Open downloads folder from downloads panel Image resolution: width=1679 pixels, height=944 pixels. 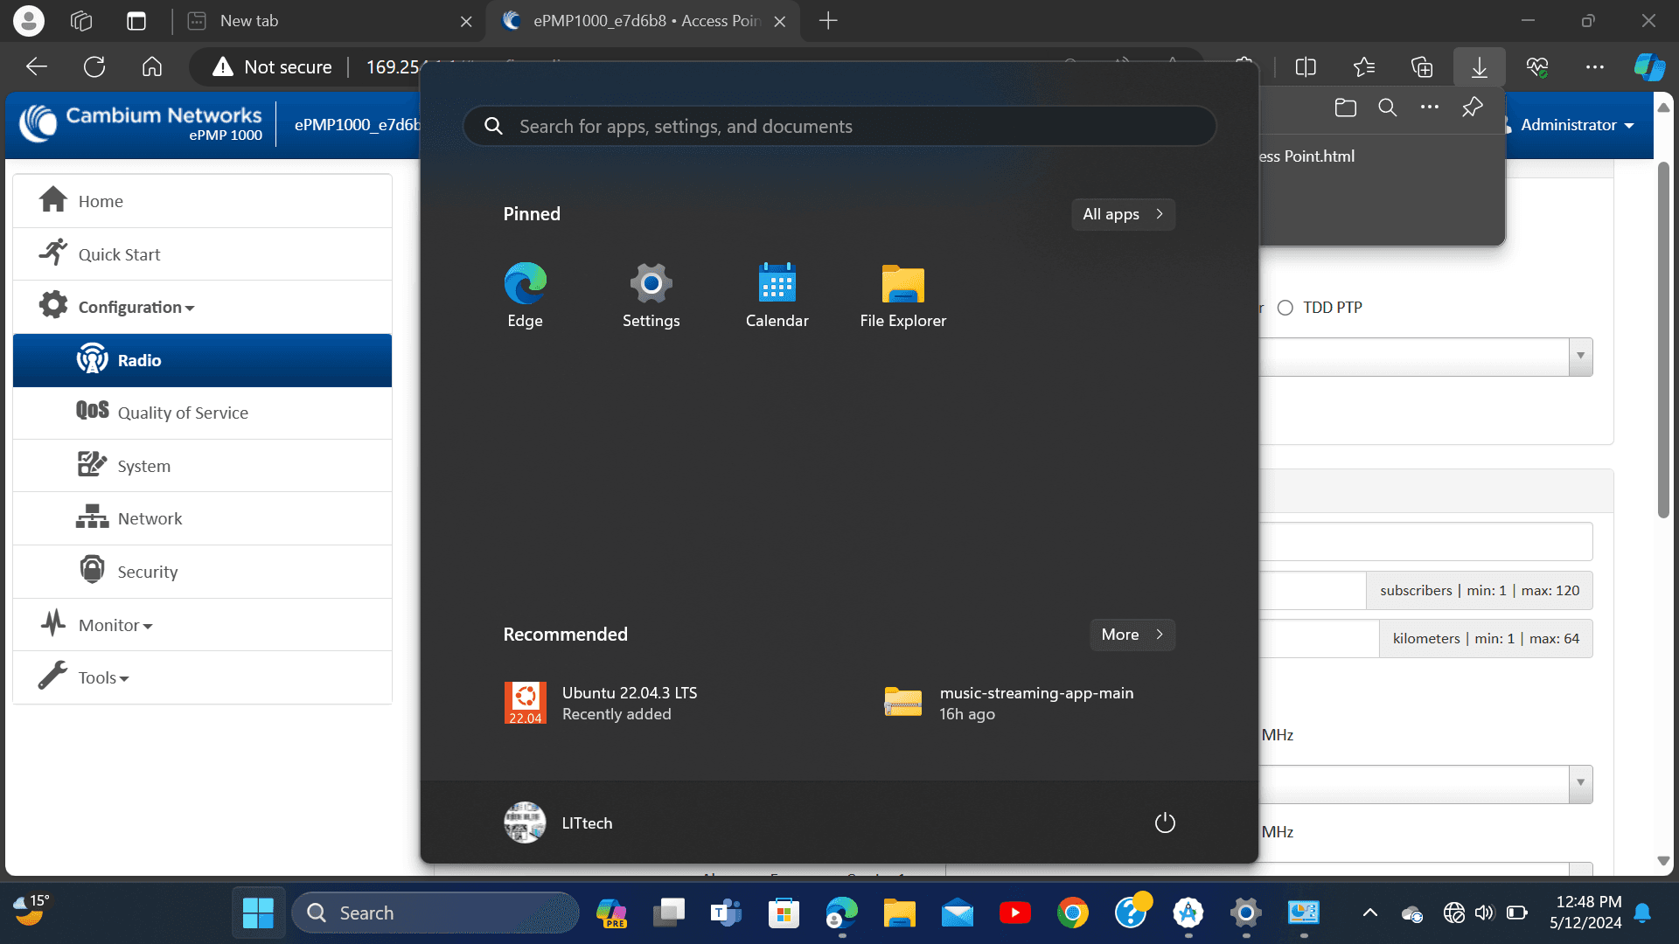pos(1346,108)
